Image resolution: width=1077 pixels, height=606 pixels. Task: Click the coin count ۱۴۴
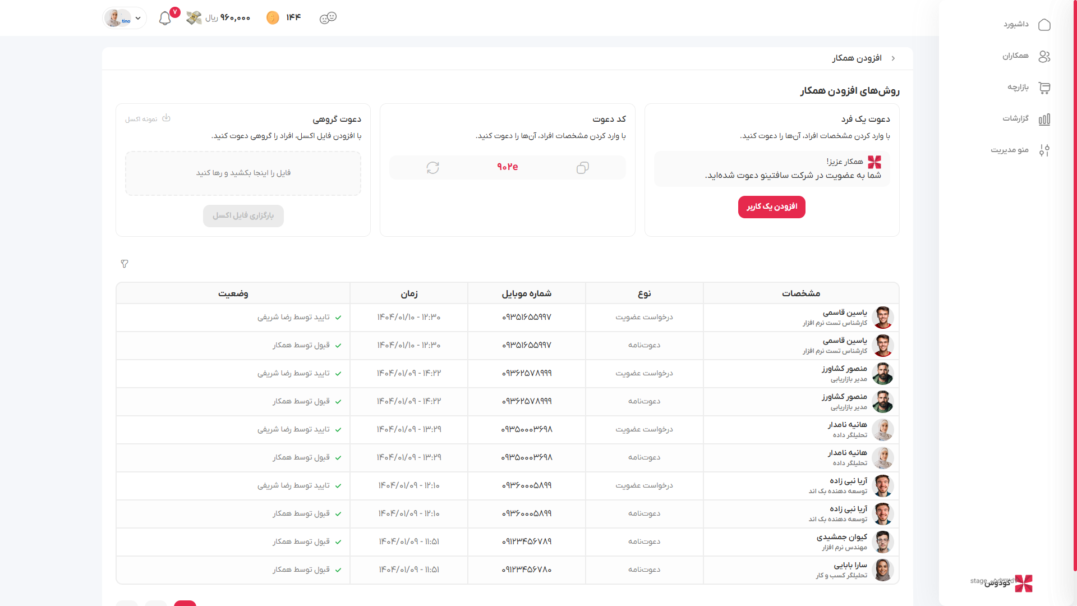(293, 17)
